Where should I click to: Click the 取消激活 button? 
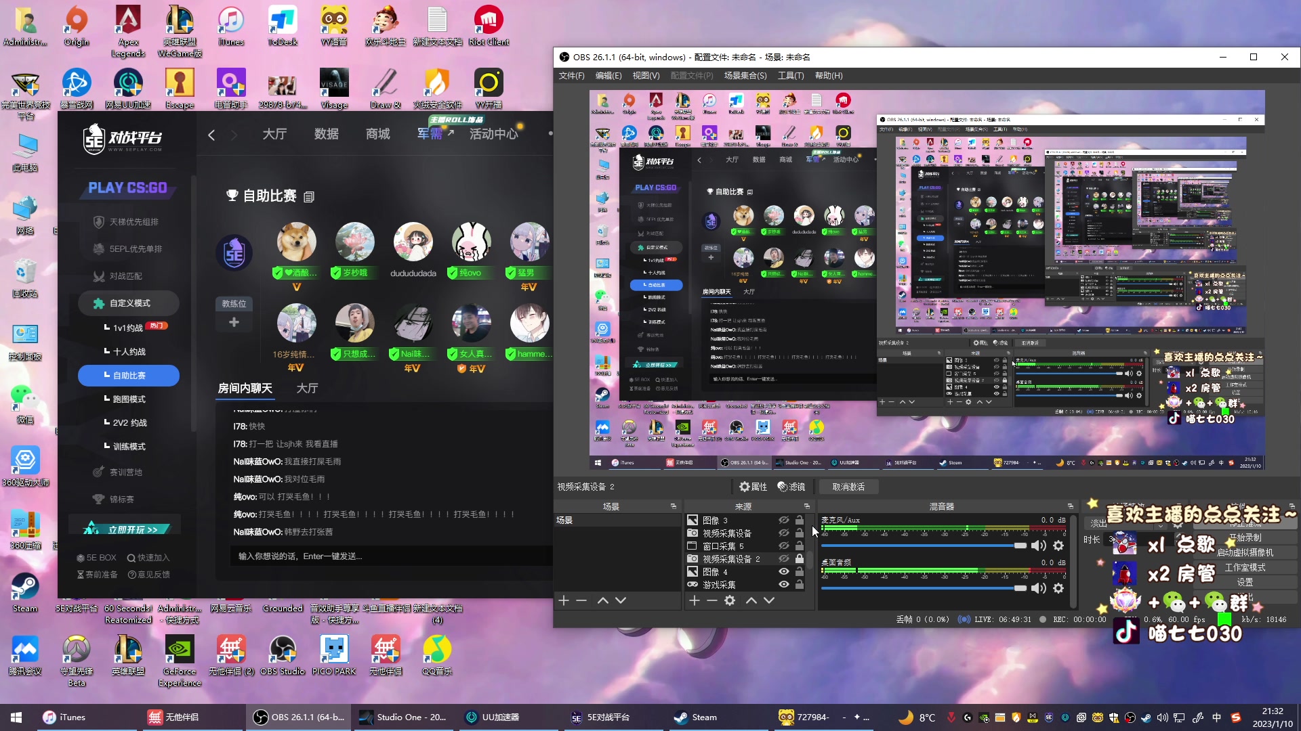pos(848,487)
